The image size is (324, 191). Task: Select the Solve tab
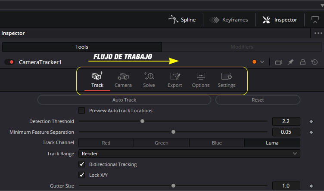(149, 80)
